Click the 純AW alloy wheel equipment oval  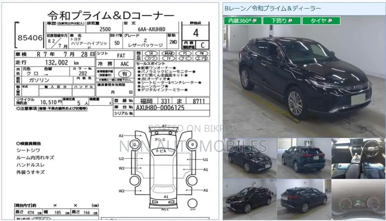click(168, 53)
